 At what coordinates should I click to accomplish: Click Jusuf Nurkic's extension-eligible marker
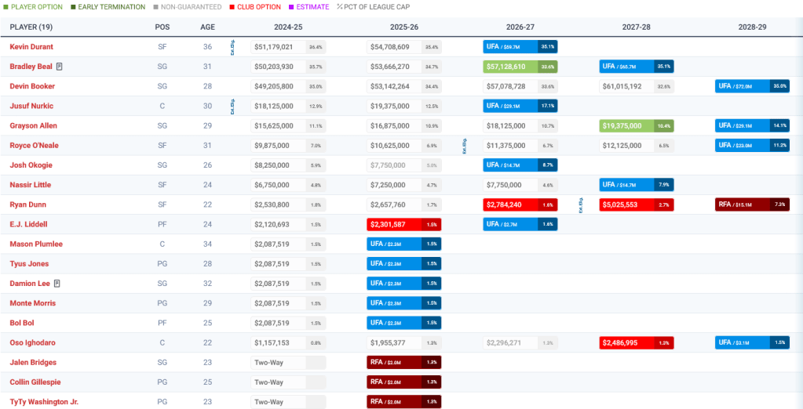coord(232,106)
